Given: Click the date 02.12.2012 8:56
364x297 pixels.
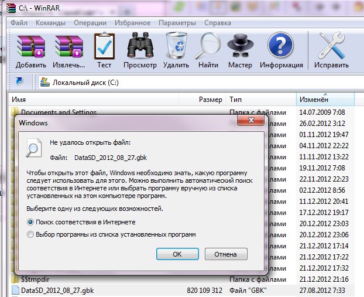Looking at the screenshot, I should point(322,190).
